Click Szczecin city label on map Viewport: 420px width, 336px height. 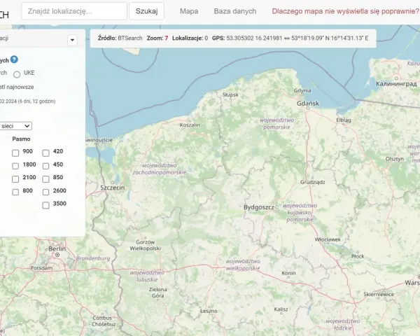click(113, 188)
